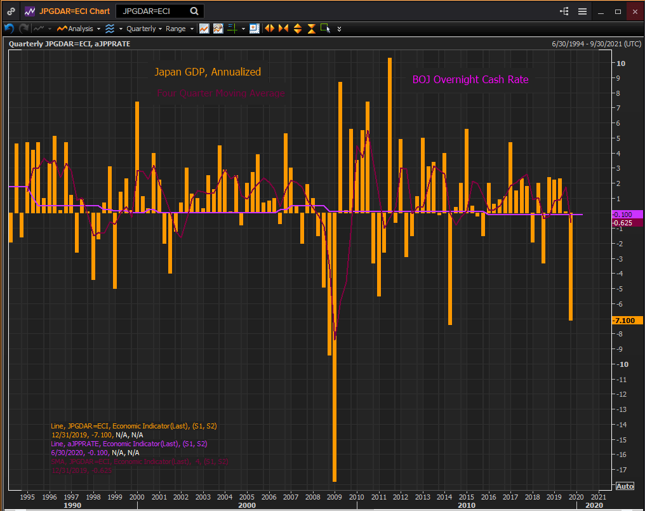Click the undo arrow icon
645x511 pixels.
pyautogui.click(x=9, y=29)
